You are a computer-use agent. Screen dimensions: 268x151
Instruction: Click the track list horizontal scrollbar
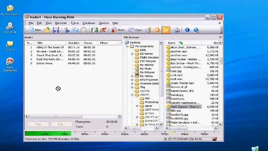[x=56, y=116]
